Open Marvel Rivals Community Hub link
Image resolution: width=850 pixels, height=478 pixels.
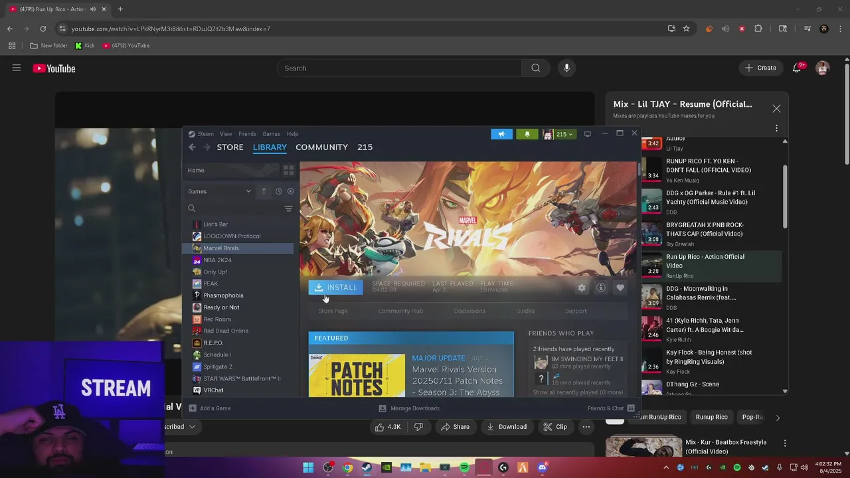tap(400, 311)
